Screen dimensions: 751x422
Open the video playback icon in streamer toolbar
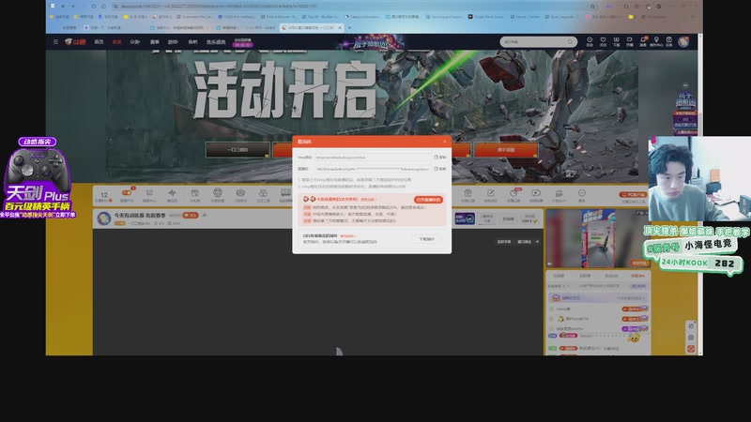536,194
